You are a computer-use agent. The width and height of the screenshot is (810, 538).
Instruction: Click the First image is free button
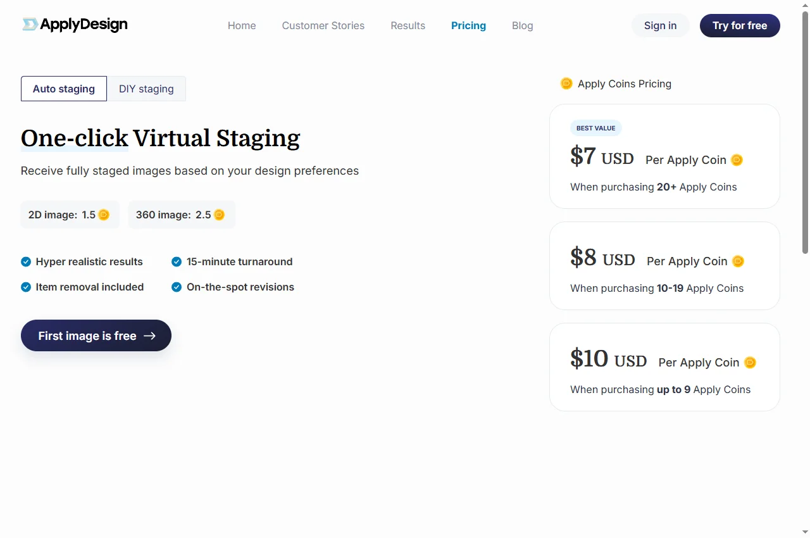(x=96, y=335)
